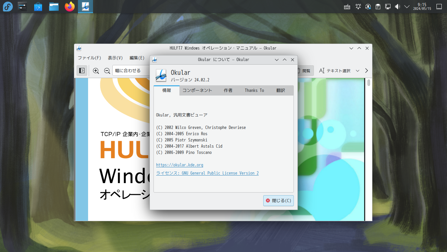Toggle the sidebar panel in Okular toolbar

click(82, 71)
